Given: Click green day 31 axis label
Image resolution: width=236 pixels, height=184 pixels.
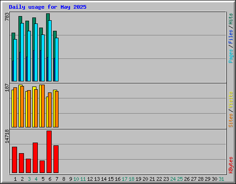Looking at the screenshot, I should (221, 179).
